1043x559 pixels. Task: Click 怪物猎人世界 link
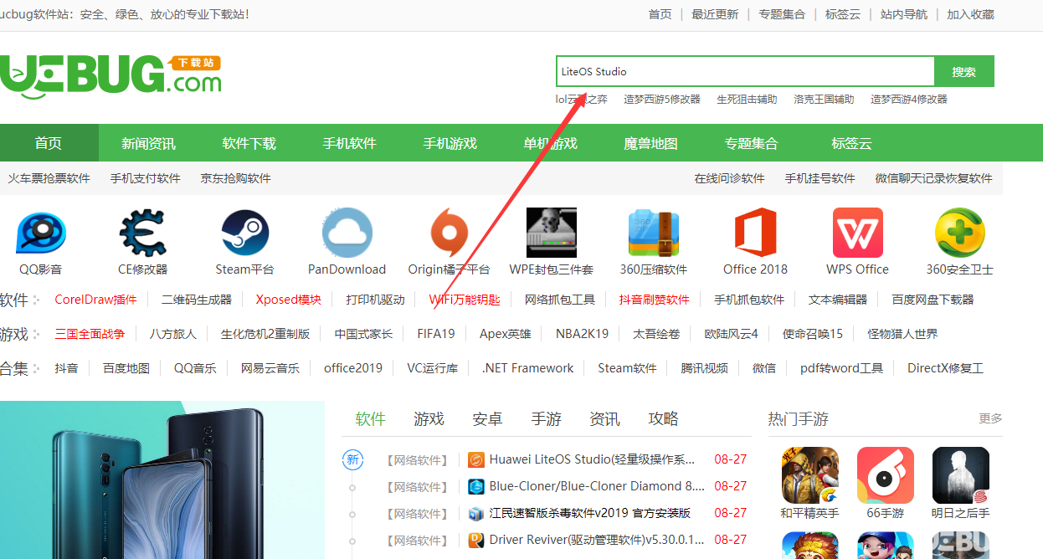903,334
